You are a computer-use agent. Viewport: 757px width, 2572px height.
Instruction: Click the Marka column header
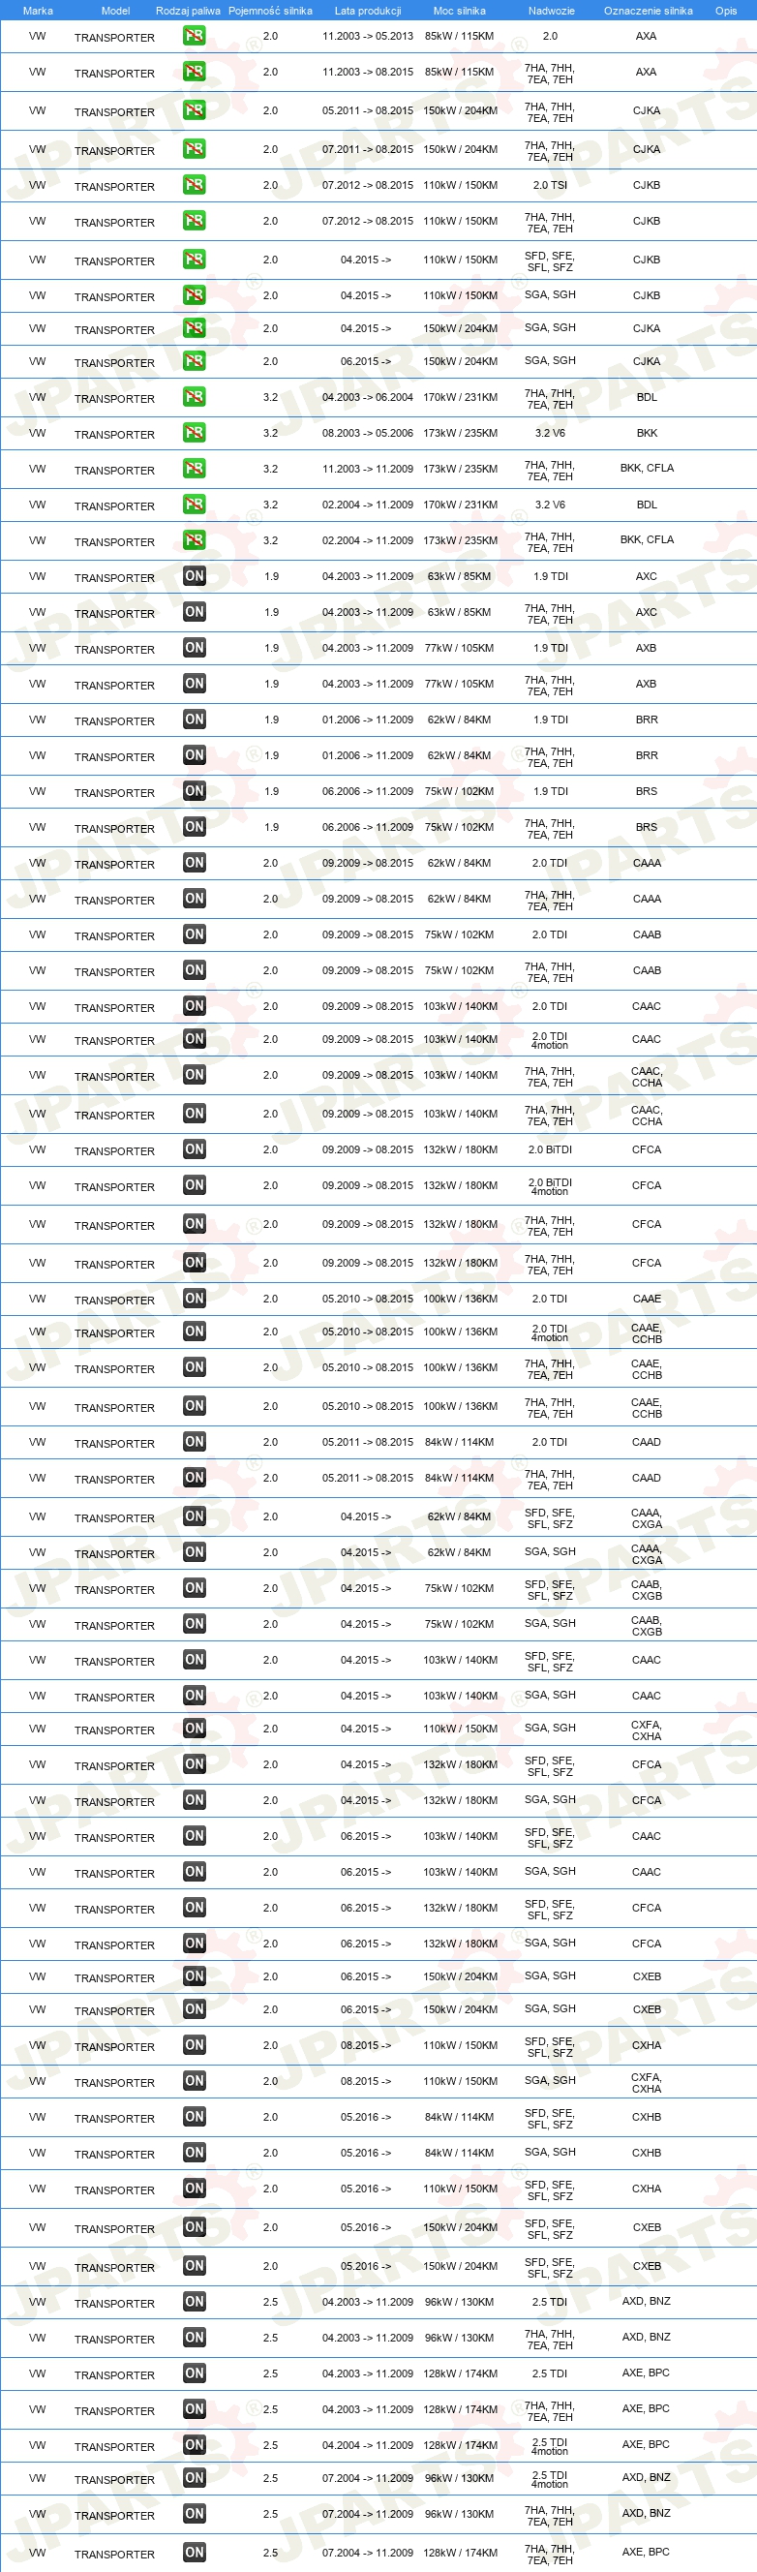click(x=38, y=11)
